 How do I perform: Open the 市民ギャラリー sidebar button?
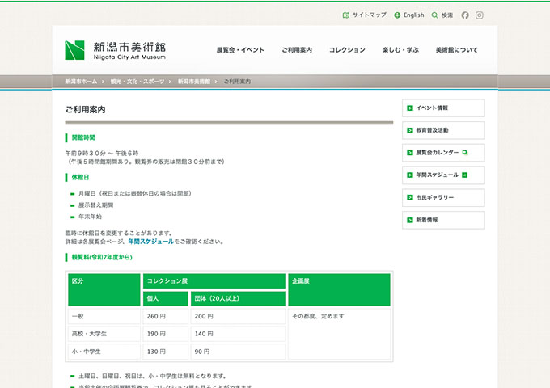pos(443,198)
